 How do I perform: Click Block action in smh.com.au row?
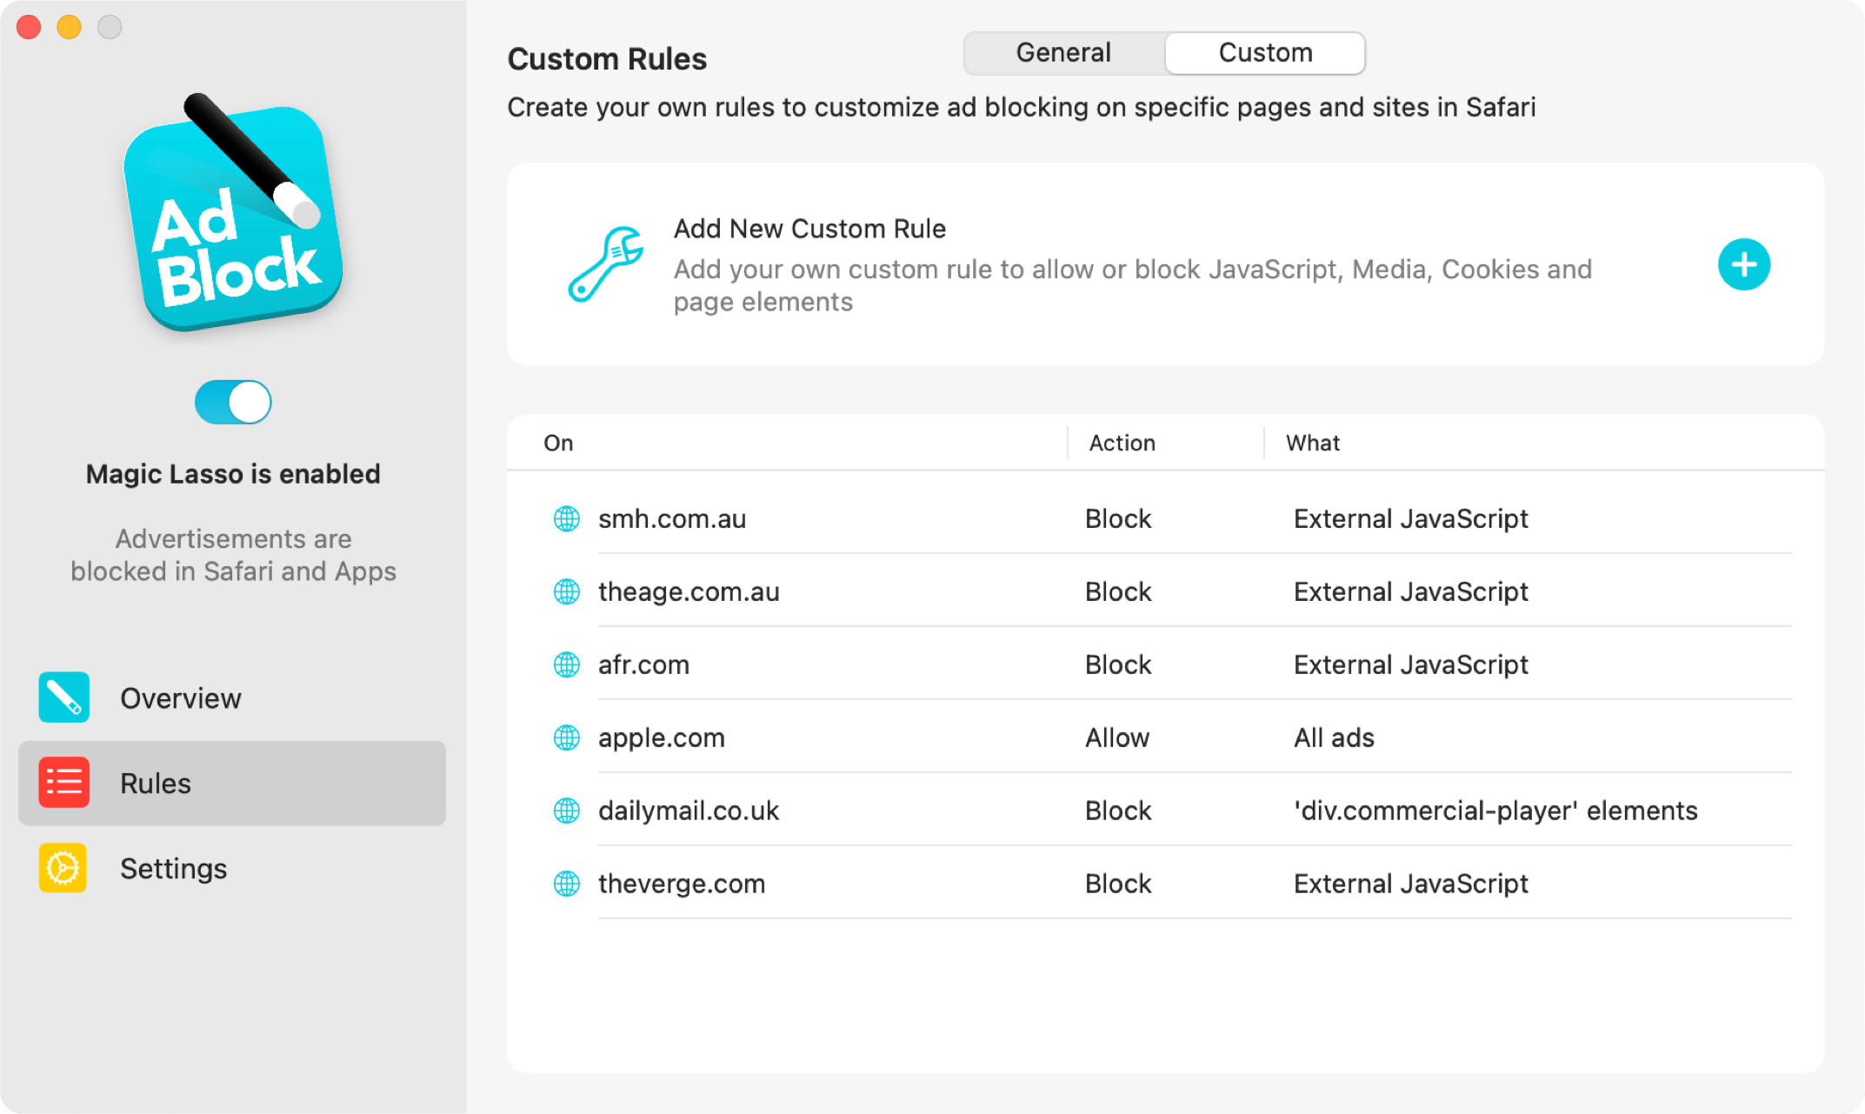tap(1118, 518)
